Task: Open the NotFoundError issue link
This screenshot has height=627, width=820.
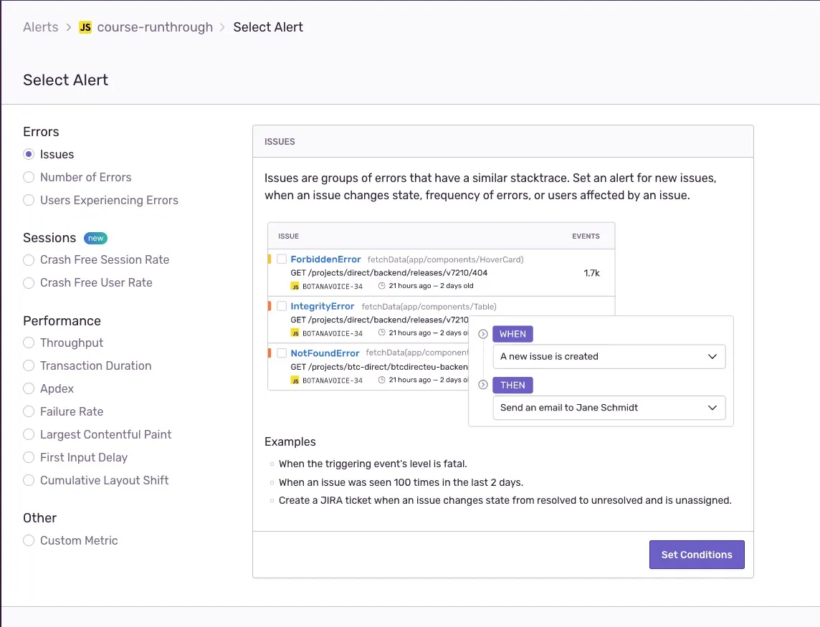Action: point(325,353)
